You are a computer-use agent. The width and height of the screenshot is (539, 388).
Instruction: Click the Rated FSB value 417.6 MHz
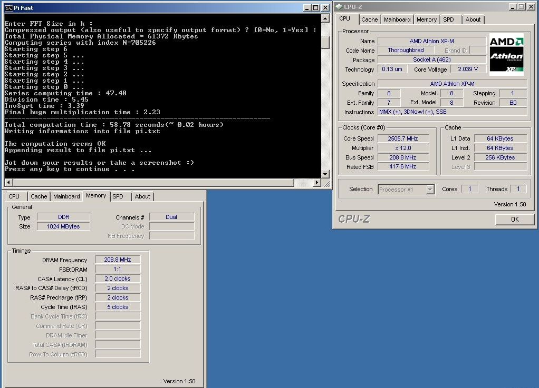(403, 166)
